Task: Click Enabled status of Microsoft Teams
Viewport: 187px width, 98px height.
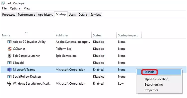Action: tap(98, 70)
